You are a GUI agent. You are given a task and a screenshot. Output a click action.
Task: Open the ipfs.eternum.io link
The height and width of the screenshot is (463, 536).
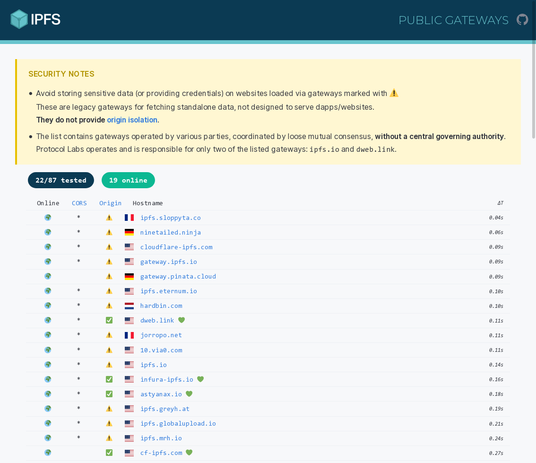(169, 291)
